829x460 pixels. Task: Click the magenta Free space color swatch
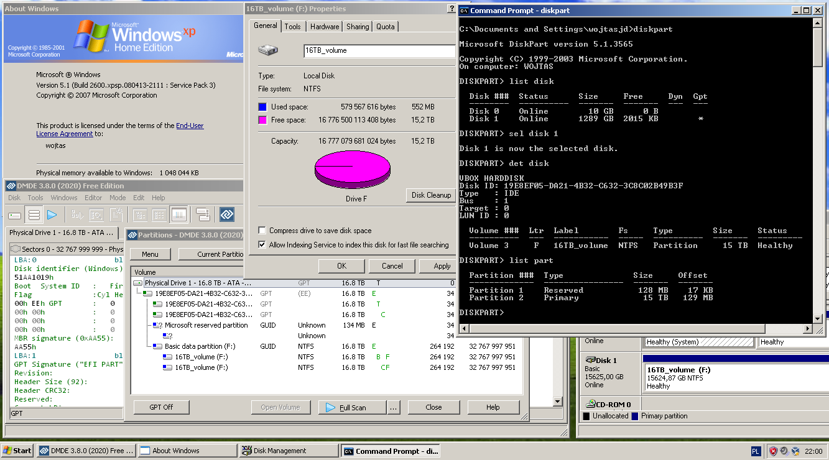262,120
